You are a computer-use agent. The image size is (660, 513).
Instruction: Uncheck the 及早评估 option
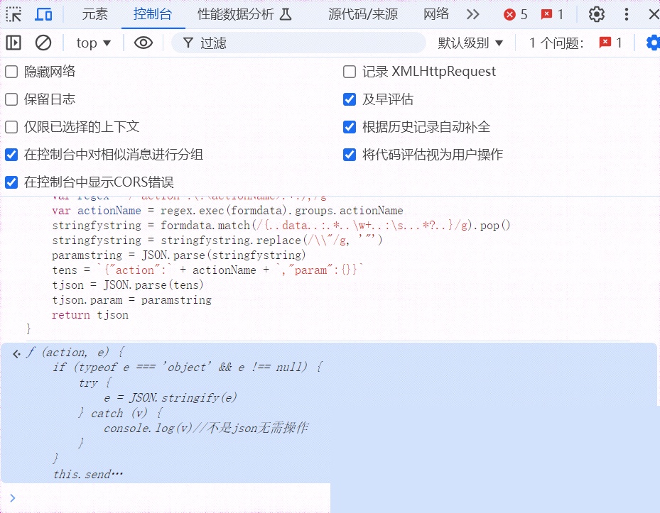click(x=350, y=99)
